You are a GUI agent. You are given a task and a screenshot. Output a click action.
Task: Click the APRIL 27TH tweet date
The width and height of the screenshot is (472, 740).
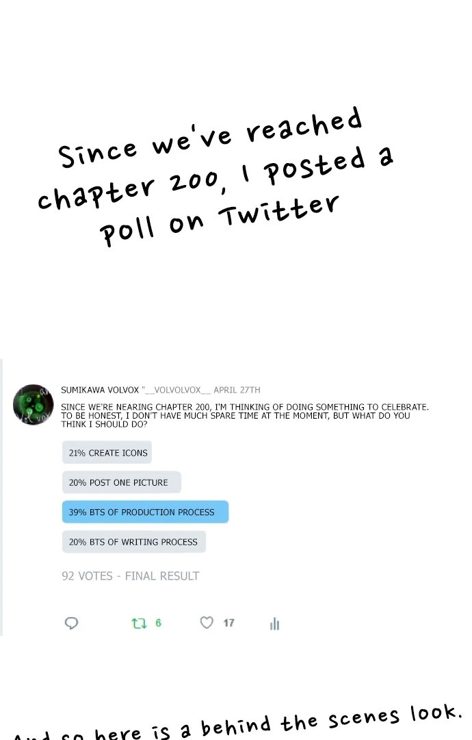pyautogui.click(x=237, y=390)
